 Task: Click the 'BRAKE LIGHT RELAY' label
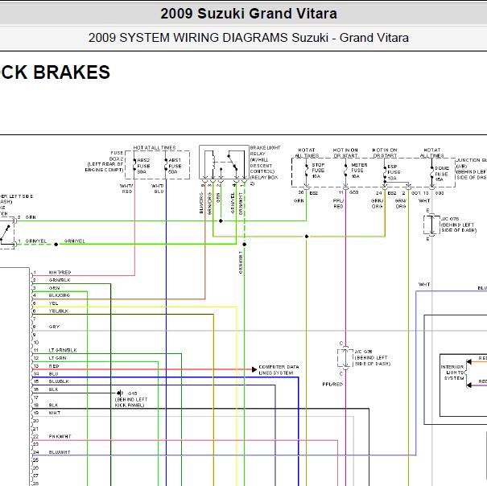point(265,150)
